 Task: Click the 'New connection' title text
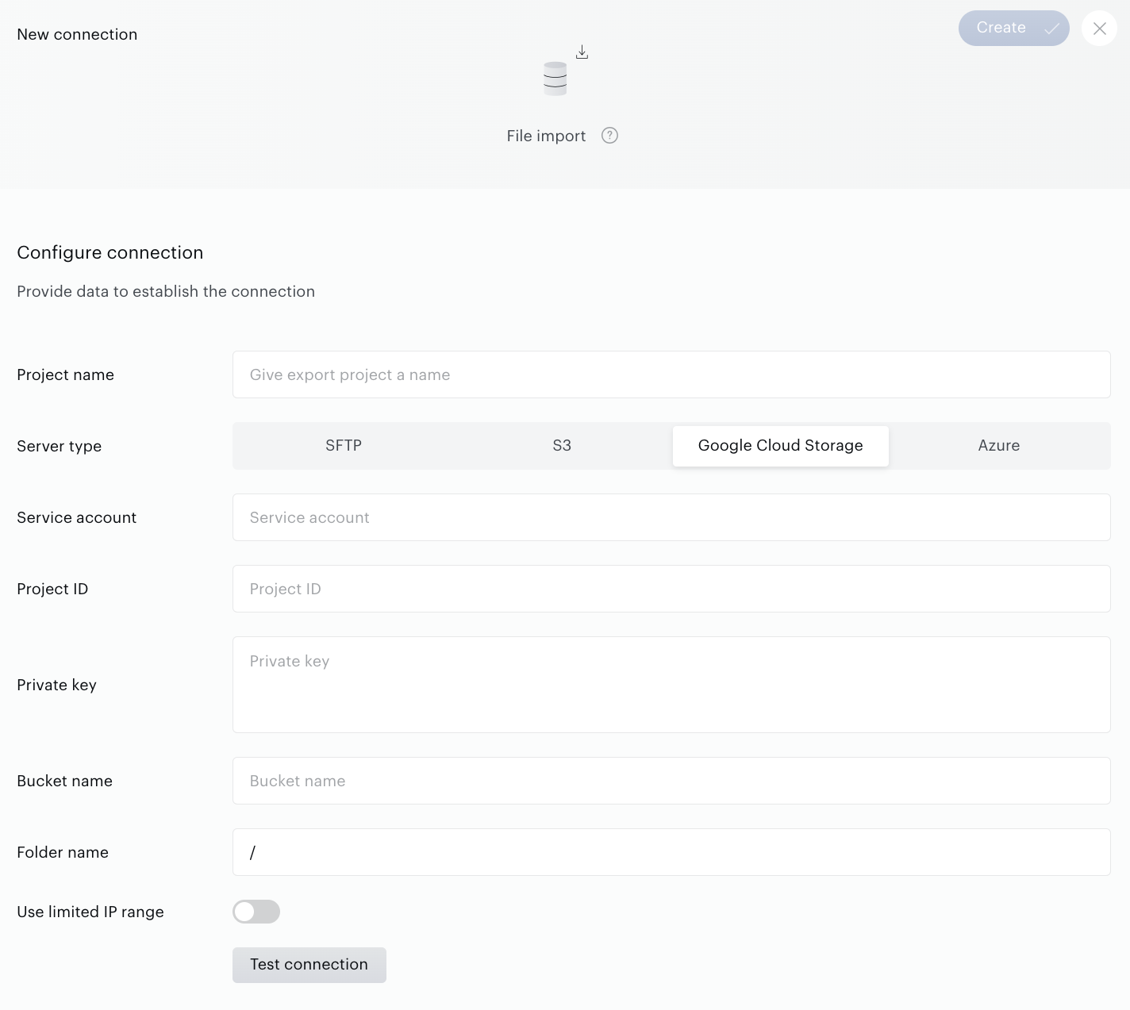pos(77,34)
